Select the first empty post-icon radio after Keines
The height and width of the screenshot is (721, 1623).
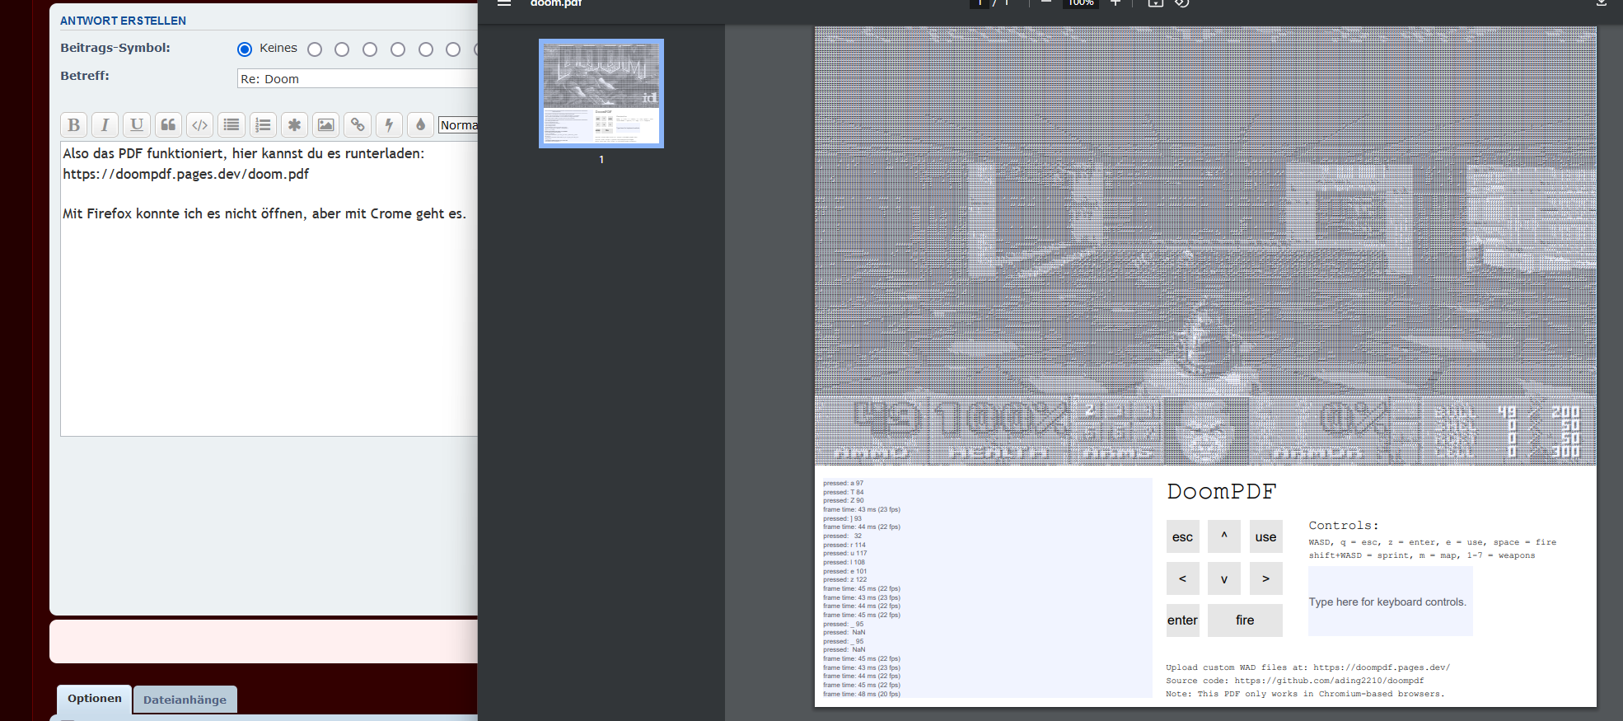click(x=315, y=49)
